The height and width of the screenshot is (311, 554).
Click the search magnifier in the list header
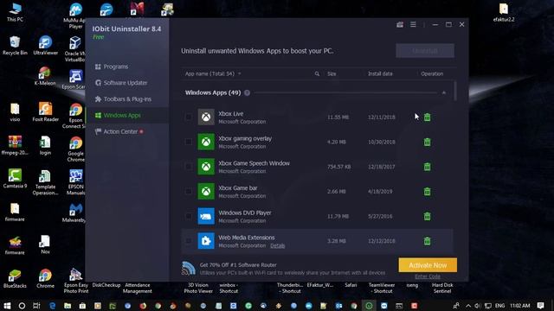click(317, 73)
